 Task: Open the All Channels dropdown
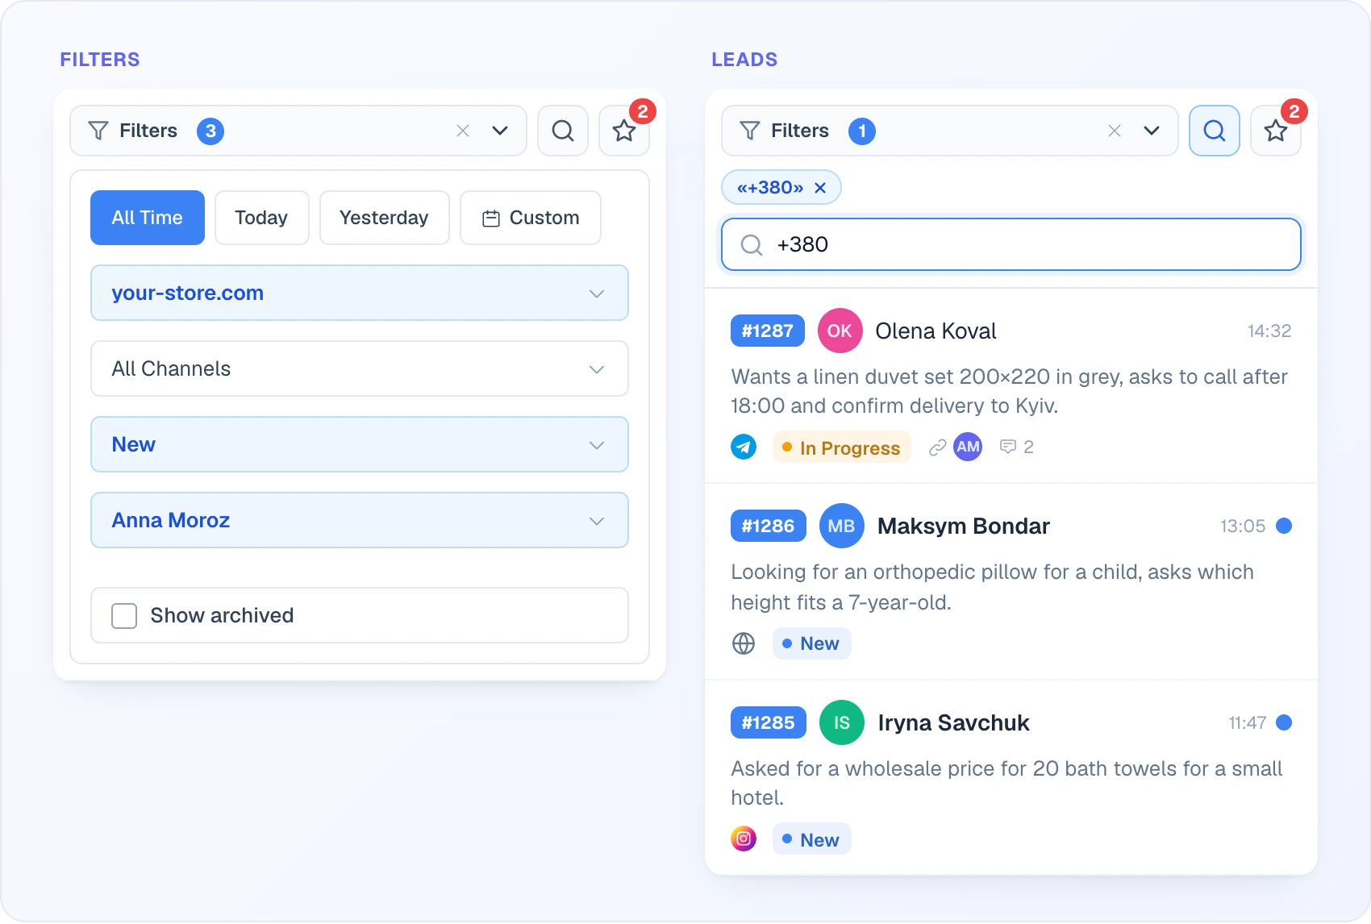[x=360, y=368]
